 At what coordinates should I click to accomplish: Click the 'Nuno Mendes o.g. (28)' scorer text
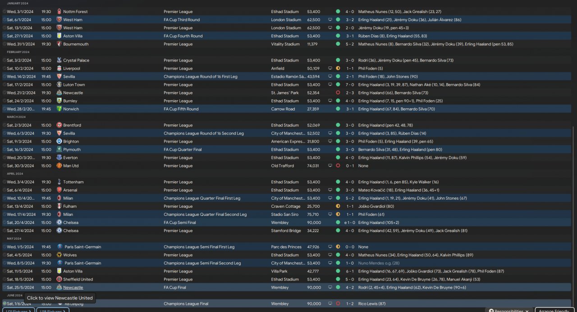(x=379, y=263)
